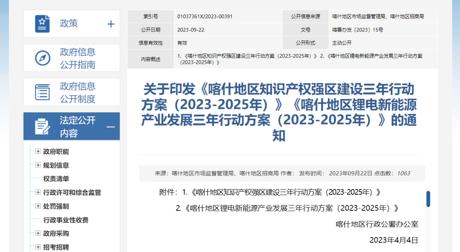Open 政府职能 tree item
Image resolution: width=460 pixels, height=252 pixels.
56,152
